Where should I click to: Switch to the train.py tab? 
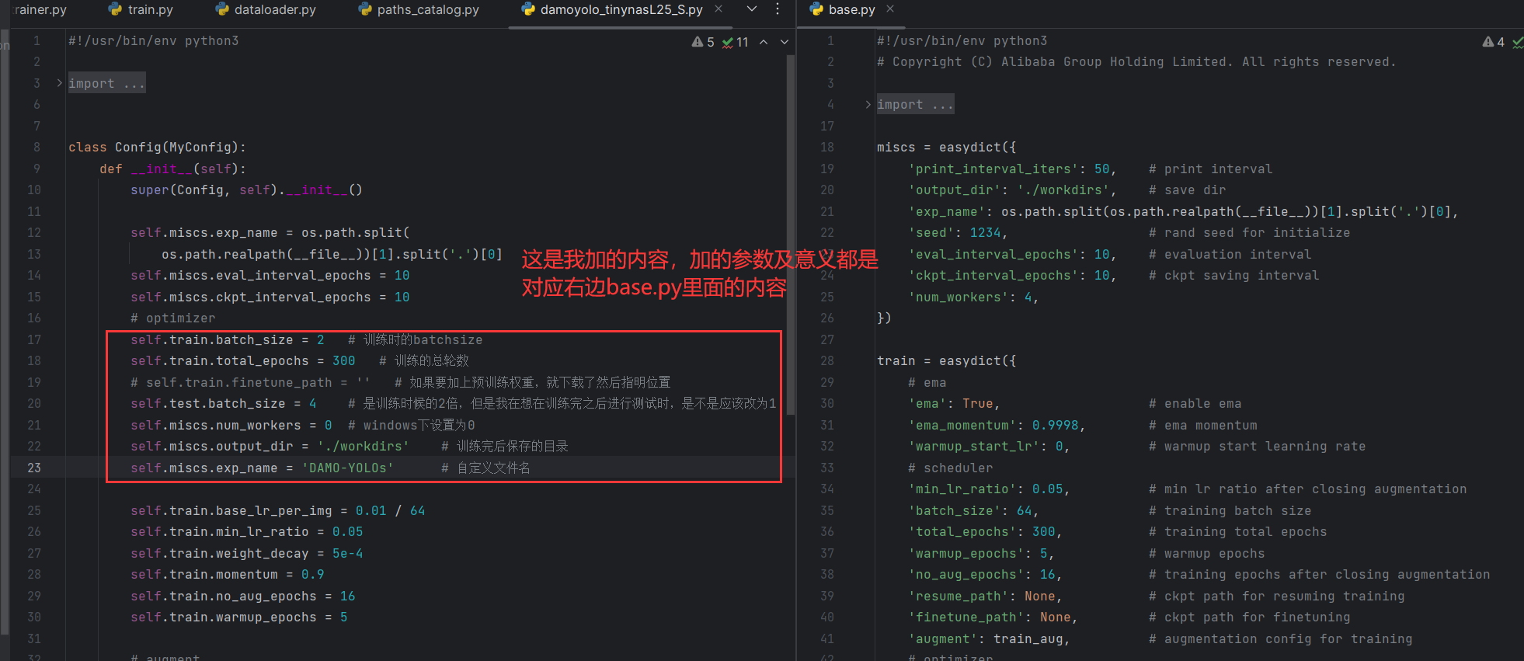[141, 9]
